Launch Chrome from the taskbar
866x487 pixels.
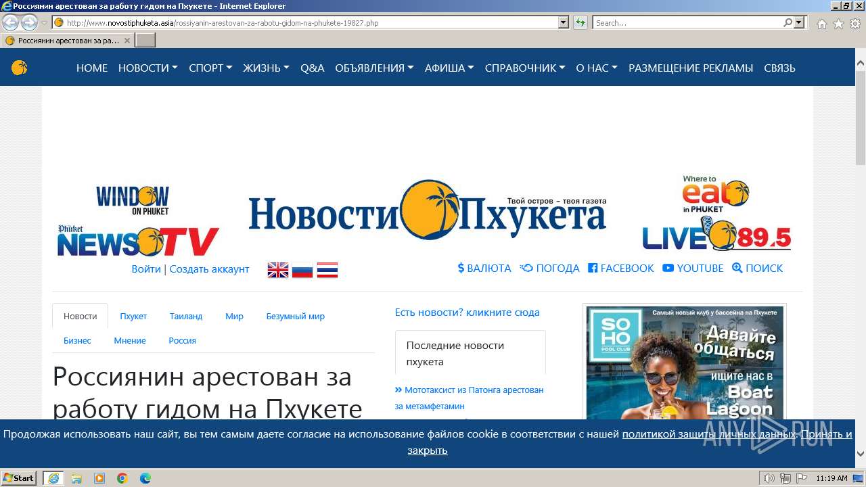[x=122, y=478]
